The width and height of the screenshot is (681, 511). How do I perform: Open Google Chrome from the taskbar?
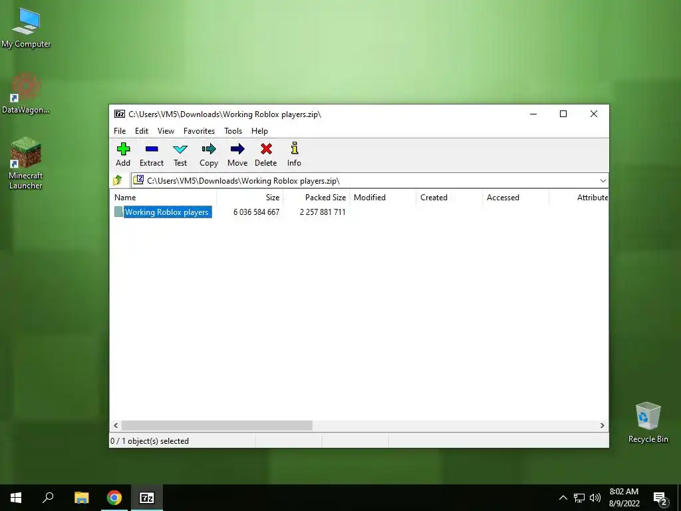pyautogui.click(x=114, y=498)
